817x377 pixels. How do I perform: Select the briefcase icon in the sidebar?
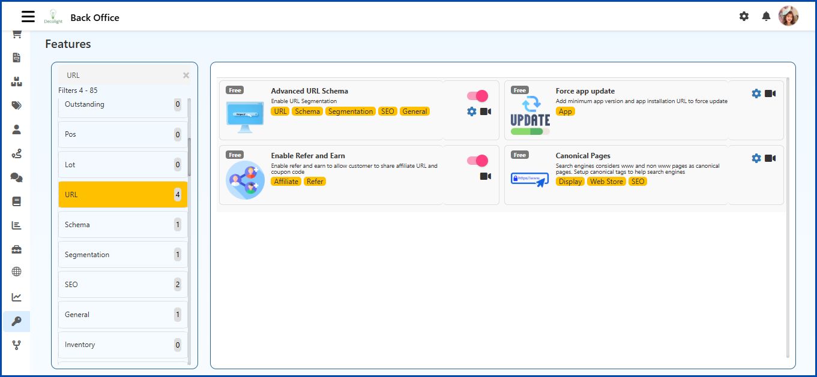tap(16, 249)
